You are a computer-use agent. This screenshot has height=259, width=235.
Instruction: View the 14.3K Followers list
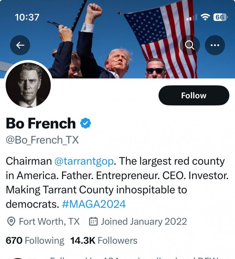coord(104,240)
